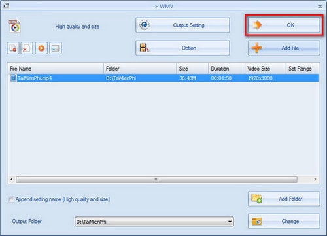The image size is (327, 236).
Task: Click the horizontal scrollbar right arrow
Action: (315, 179)
